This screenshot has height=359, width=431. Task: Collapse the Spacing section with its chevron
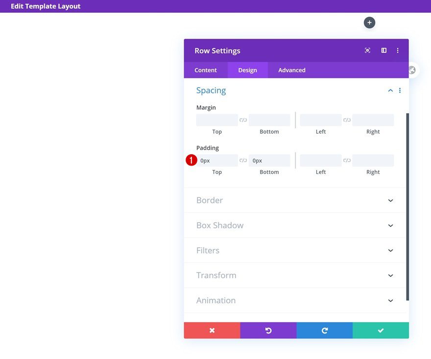pos(390,90)
